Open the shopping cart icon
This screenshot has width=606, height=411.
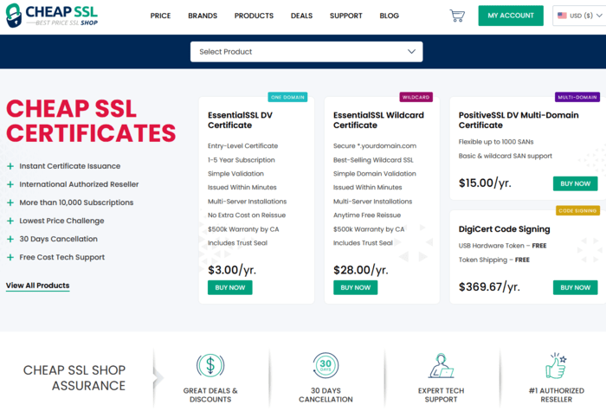click(x=457, y=16)
